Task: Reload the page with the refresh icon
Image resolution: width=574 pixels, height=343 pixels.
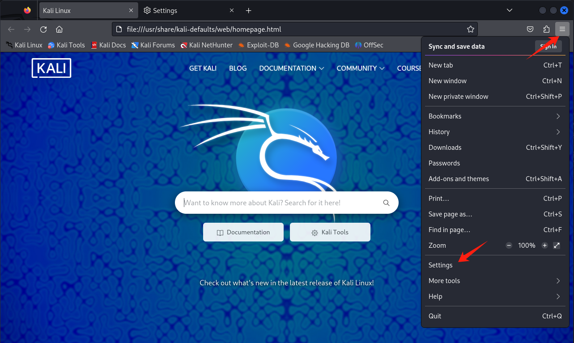Action: (x=43, y=30)
